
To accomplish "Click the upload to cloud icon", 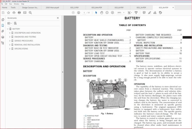I will [x=14, y=12].
